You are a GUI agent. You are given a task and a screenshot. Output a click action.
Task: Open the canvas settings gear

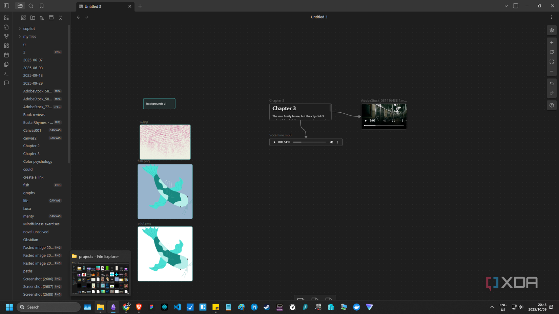click(x=552, y=30)
